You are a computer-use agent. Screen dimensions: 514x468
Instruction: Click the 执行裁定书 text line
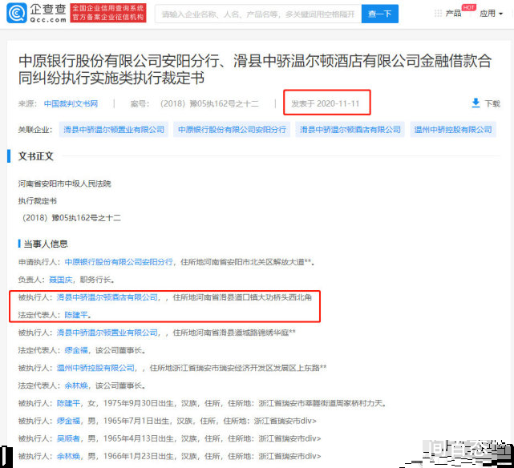(38, 201)
